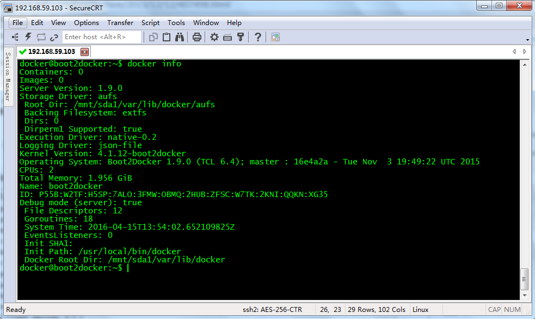Screen dimensions: 535x319
Task: Open the Connect dialog toolbar icon
Action: click(x=15, y=37)
